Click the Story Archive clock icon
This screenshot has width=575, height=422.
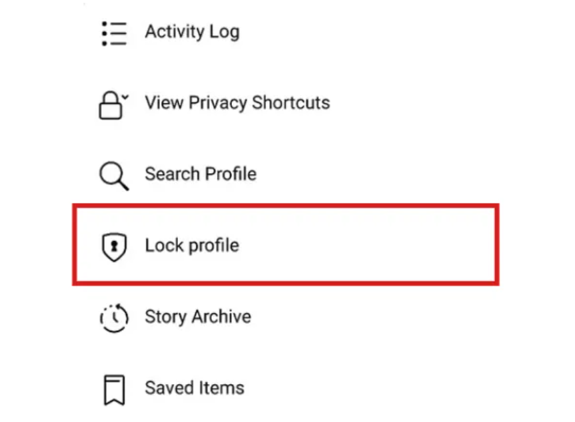tap(114, 317)
